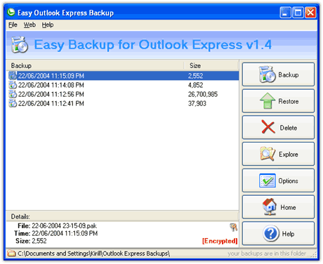The image size is (323, 264).
Task: Click the size value 2,552 in list
Action: pos(196,76)
